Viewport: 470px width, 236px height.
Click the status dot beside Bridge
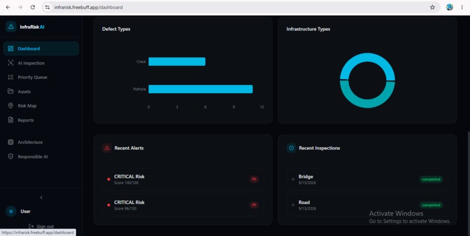(293, 179)
